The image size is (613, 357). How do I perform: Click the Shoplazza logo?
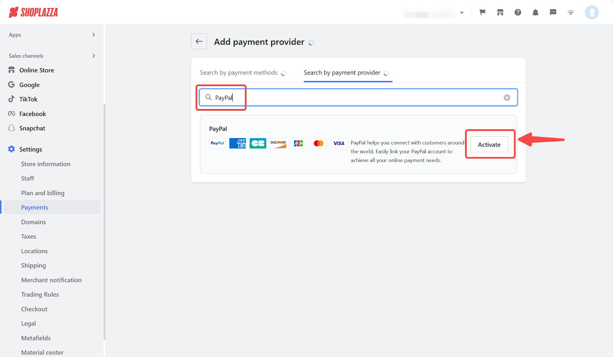[x=33, y=12]
